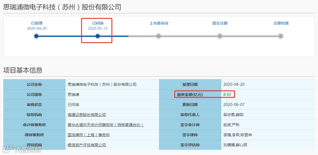
Task: Select the 已受理 stage label
Action: 37,23
